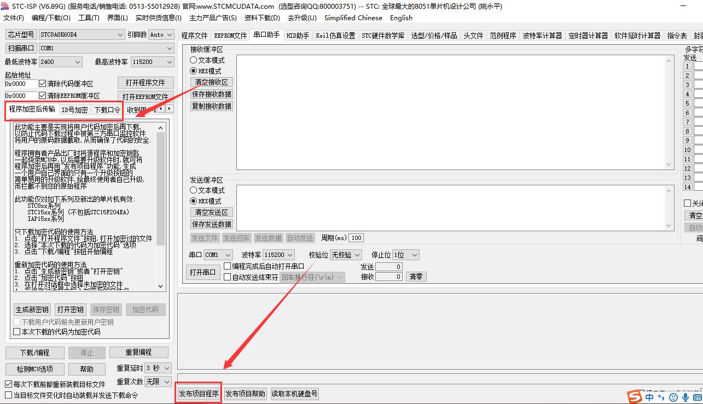
Task: Click the 打开EEPROM文件 button
Action: (146, 96)
